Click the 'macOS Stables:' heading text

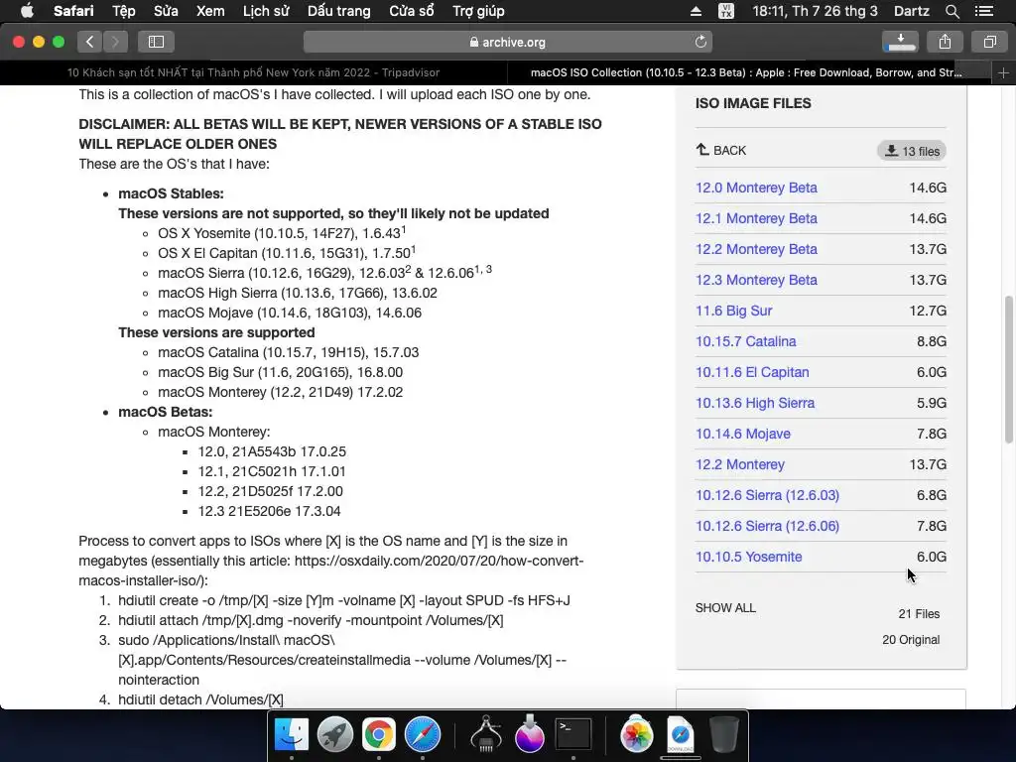pyautogui.click(x=171, y=193)
